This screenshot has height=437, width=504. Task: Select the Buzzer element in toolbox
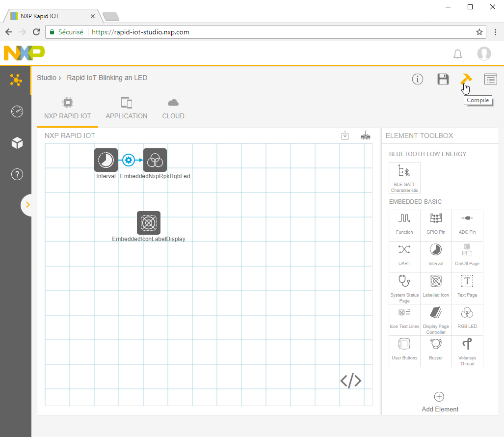pyautogui.click(x=436, y=351)
